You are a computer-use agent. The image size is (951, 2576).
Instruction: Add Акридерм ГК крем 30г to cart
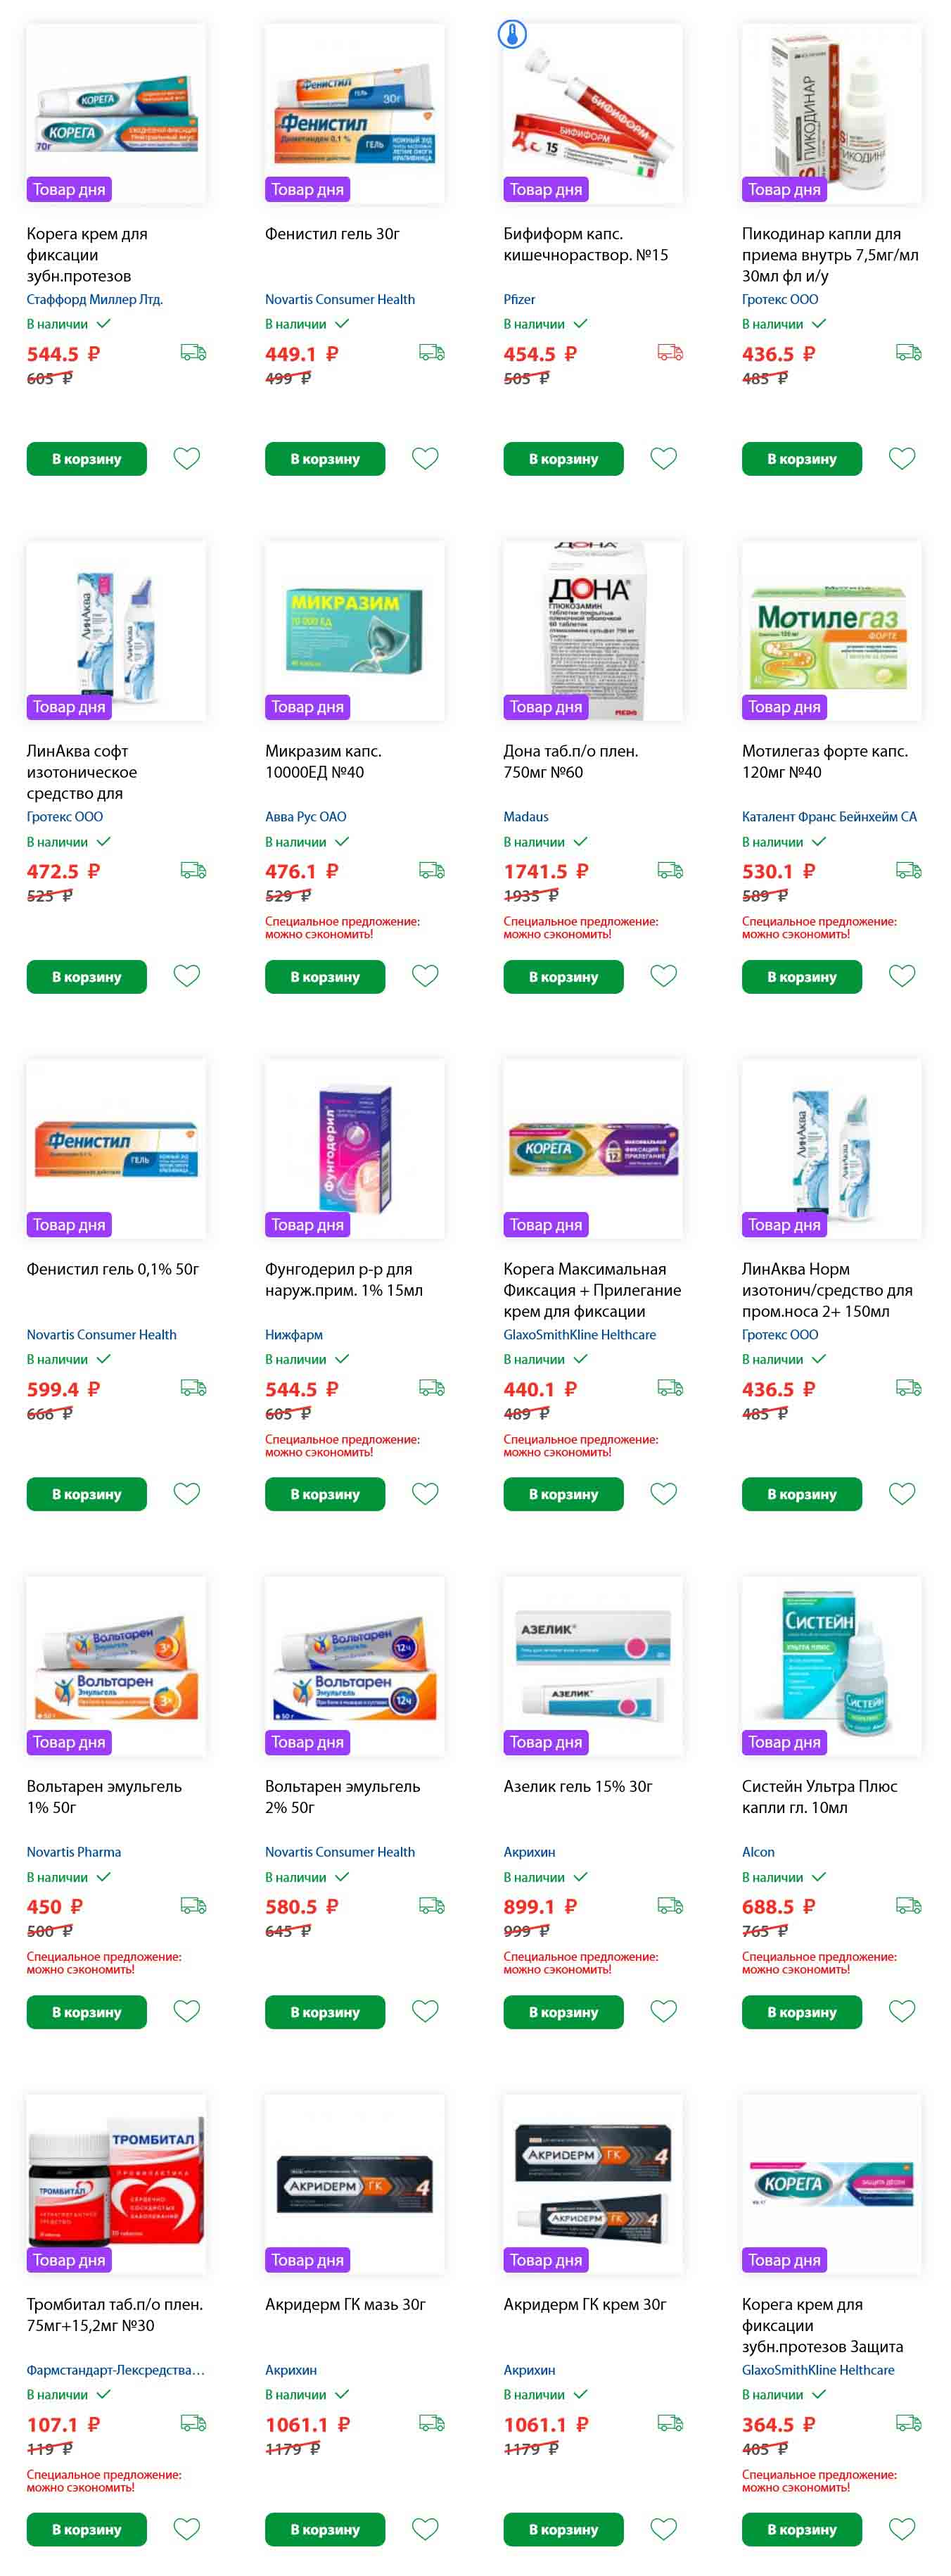click(563, 2529)
